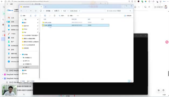Add a new Explorer tab

point(46,7)
